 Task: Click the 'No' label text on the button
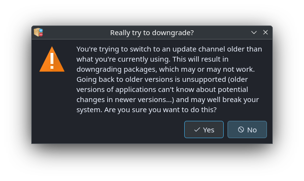pos(252,130)
